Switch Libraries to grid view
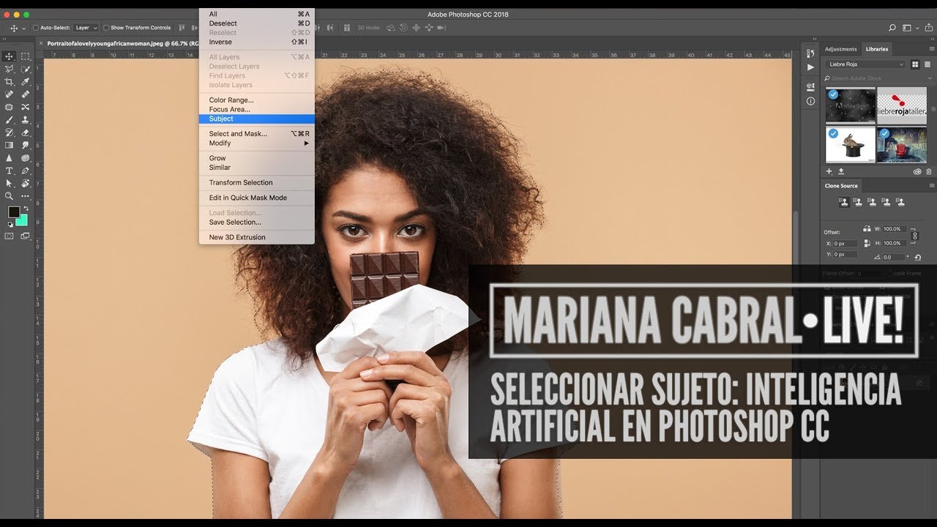 (915, 64)
